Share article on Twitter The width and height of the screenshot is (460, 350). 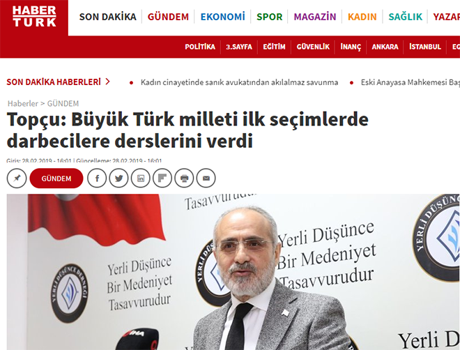click(118, 178)
